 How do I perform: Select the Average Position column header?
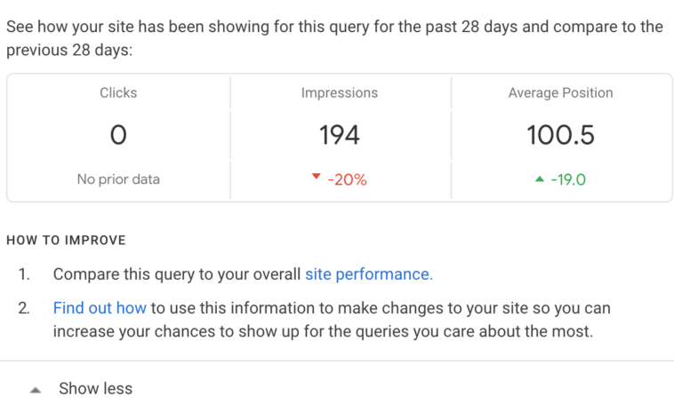[560, 92]
